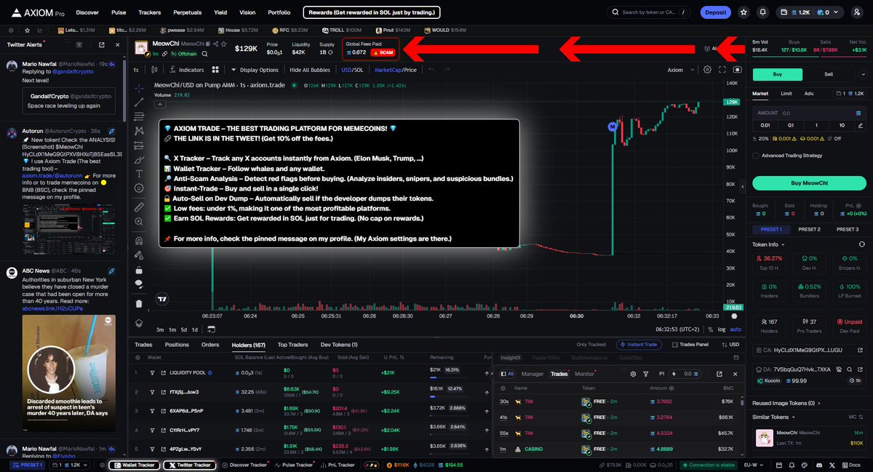This screenshot has height=472, width=873.
Task: Open the Perpetuals menu item
Action: pyautogui.click(x=187, y=12)
